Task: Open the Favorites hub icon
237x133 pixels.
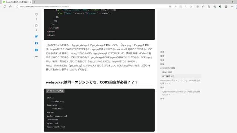Action: point(203,7)
